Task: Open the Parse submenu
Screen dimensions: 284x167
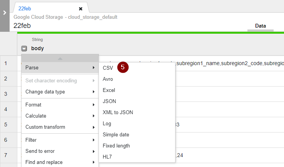Action: point(60,67)
